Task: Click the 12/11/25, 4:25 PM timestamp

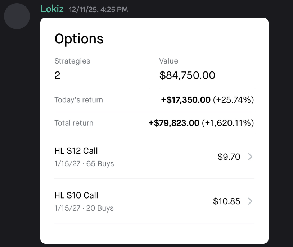Action: 98,10
